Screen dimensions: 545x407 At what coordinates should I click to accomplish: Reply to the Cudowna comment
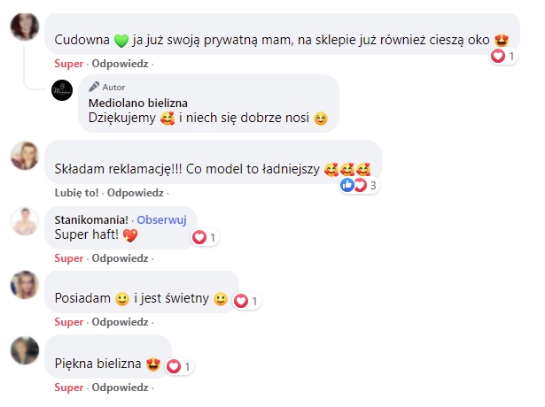tap(121, 64)
